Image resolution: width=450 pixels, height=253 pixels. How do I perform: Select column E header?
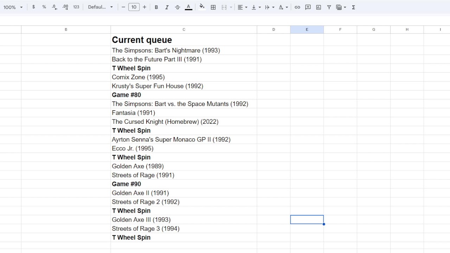point(307,30)
